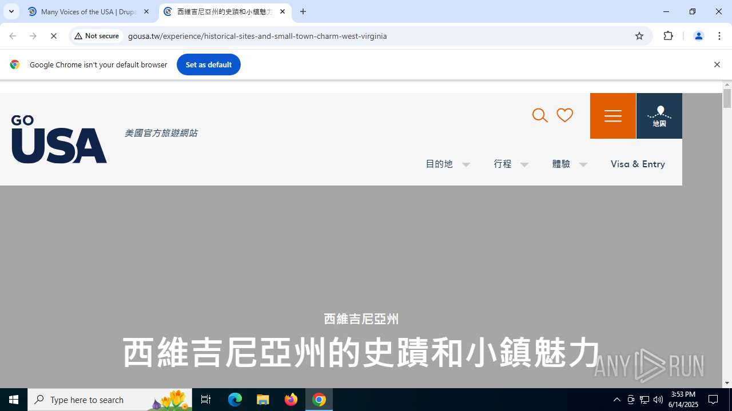Open the 目的地 menu item
The width and height of the screenshot is (732, 411).
(x=439, y=164)
